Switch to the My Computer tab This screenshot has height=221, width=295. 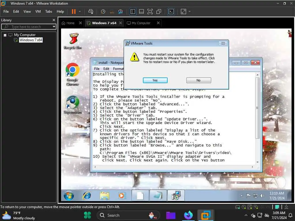click(x=141, y=23)
